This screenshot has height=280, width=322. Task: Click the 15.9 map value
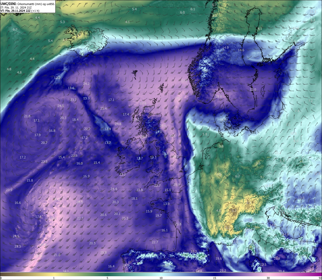click(149, 211)
